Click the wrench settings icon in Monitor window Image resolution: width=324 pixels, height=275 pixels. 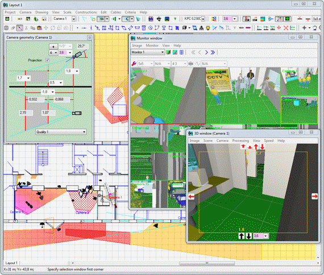coord(134,64)
